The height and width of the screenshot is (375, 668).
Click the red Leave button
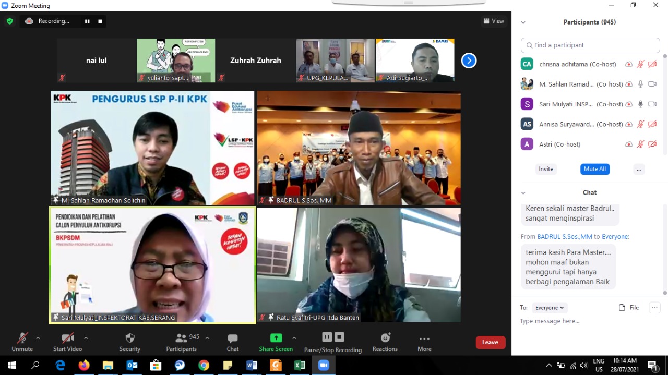pos(490,342)
